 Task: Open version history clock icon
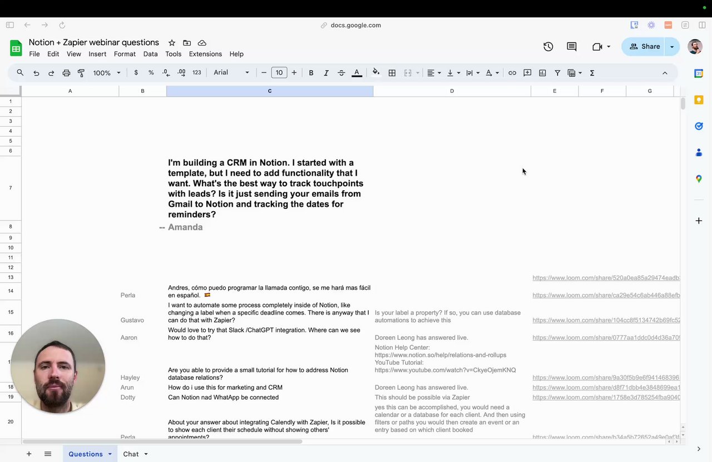coord(548,47)
